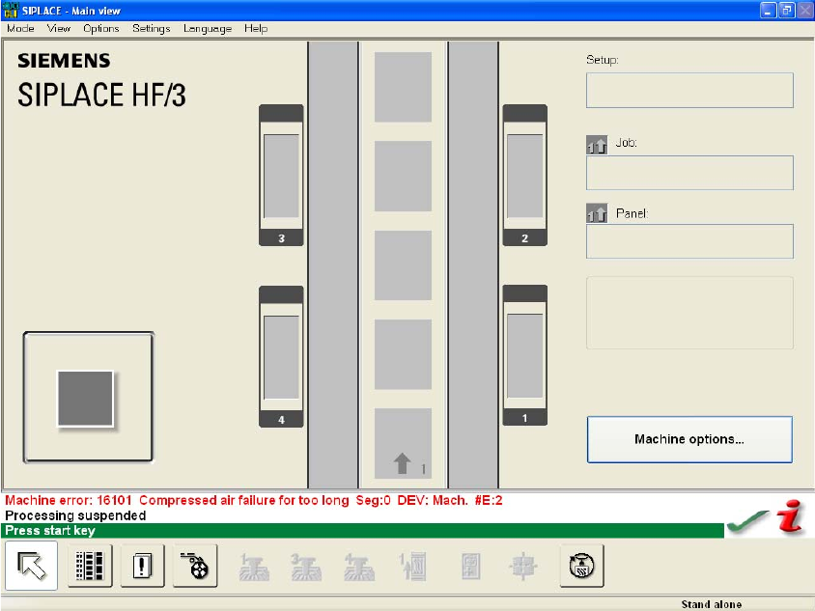The width and height of the screenshot is (815, 611).
Task: Open the Help menu
Action: [x=256, y=29]
